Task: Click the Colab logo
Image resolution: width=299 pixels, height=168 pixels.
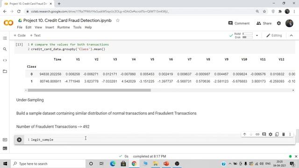Action: (8, 23)
